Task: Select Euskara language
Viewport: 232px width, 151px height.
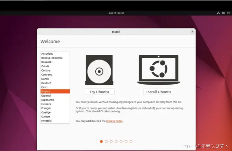Action: coord(55,104)
